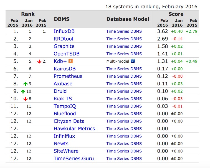Click the TimeSeries.Guru link

(74, 159)
